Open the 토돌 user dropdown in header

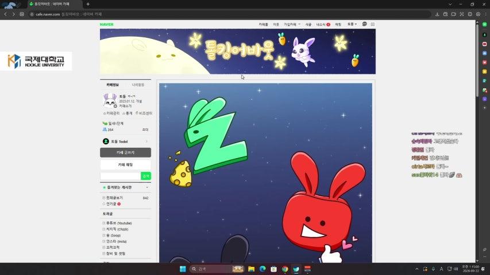pos(352,24)
